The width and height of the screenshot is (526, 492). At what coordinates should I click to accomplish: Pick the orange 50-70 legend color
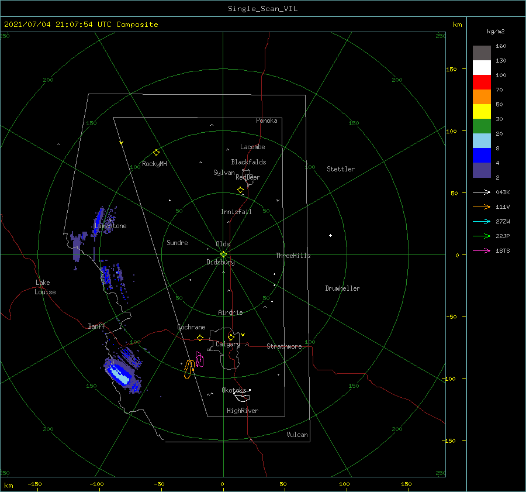[482, 97]
